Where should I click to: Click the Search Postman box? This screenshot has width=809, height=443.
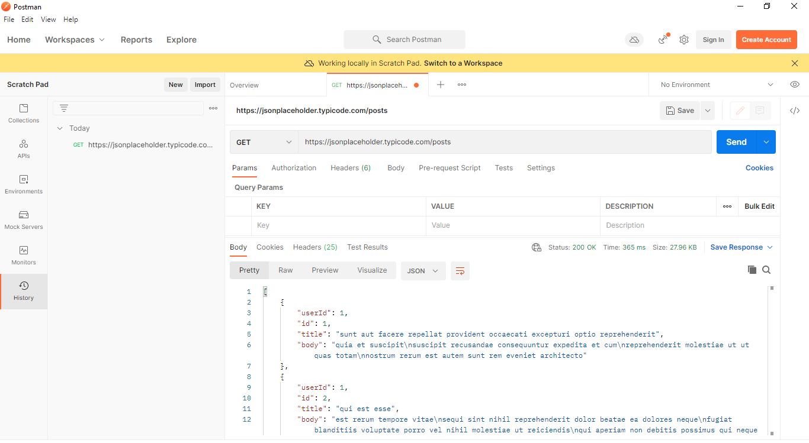tap(404, 40)
